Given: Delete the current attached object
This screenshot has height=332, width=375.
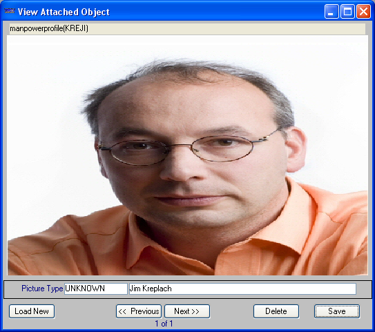Looking at the screenshot, I should coord(276,311).
